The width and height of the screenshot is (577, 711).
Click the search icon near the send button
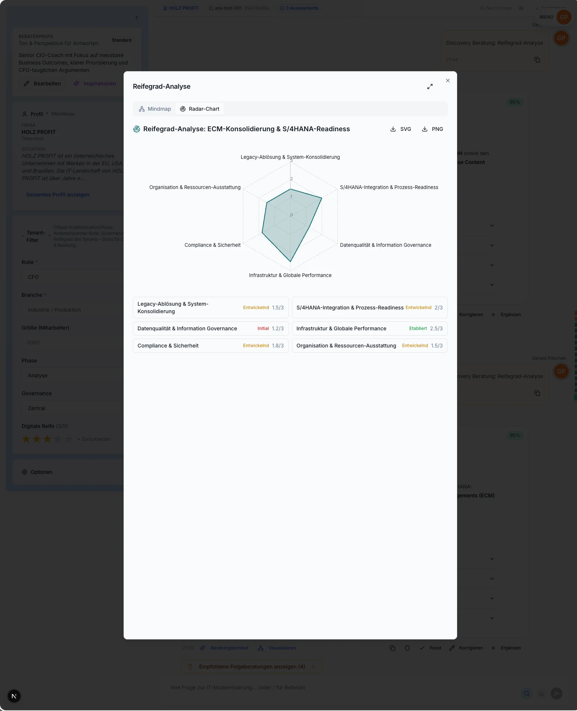pos(526,693)
